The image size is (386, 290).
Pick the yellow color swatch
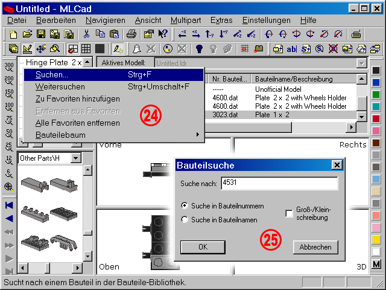[376, 239]
